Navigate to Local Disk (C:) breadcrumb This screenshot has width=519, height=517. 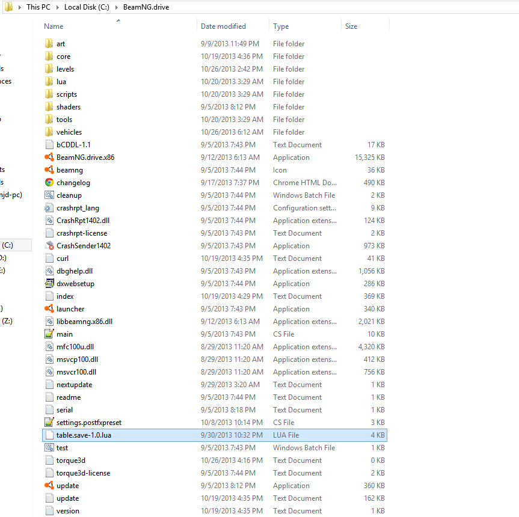(x=87, y=7)
